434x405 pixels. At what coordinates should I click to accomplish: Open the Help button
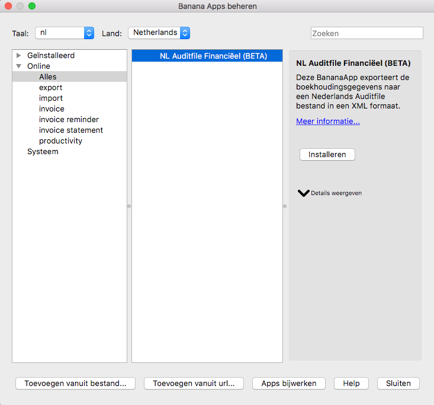[x=351, y=384]
